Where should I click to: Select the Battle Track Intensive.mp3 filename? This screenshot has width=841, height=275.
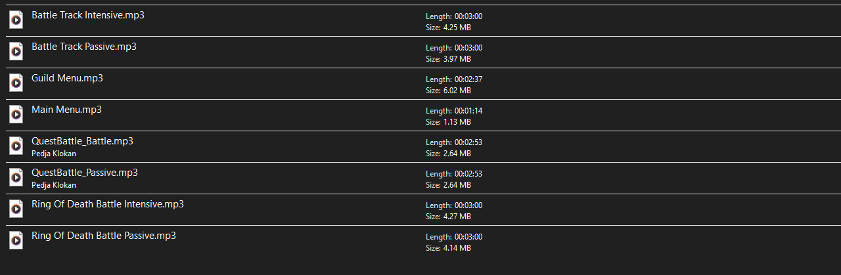click(x=88, y=15)
